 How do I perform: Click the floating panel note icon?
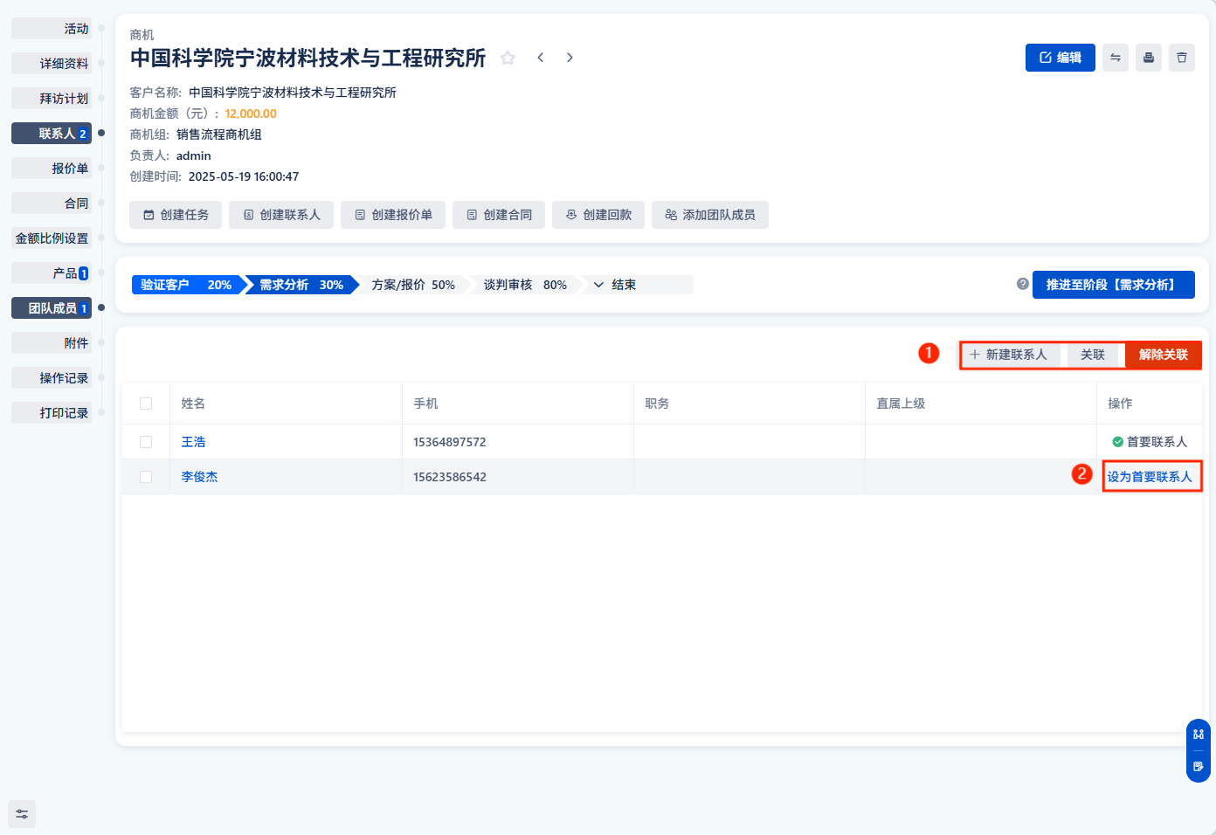pyautogui.click(x=1199, y=767)
